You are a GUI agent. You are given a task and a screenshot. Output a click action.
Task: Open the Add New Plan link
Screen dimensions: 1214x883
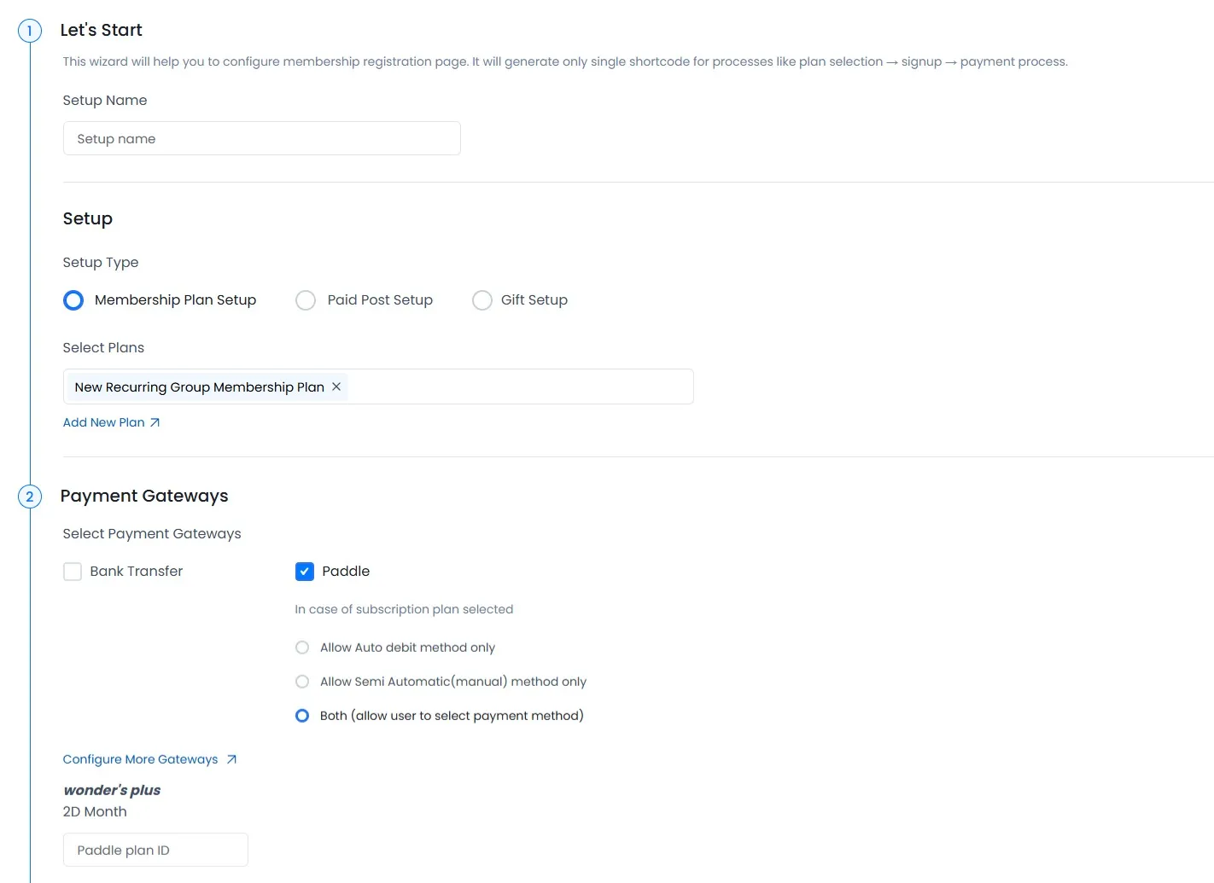(x=103, y=422)
